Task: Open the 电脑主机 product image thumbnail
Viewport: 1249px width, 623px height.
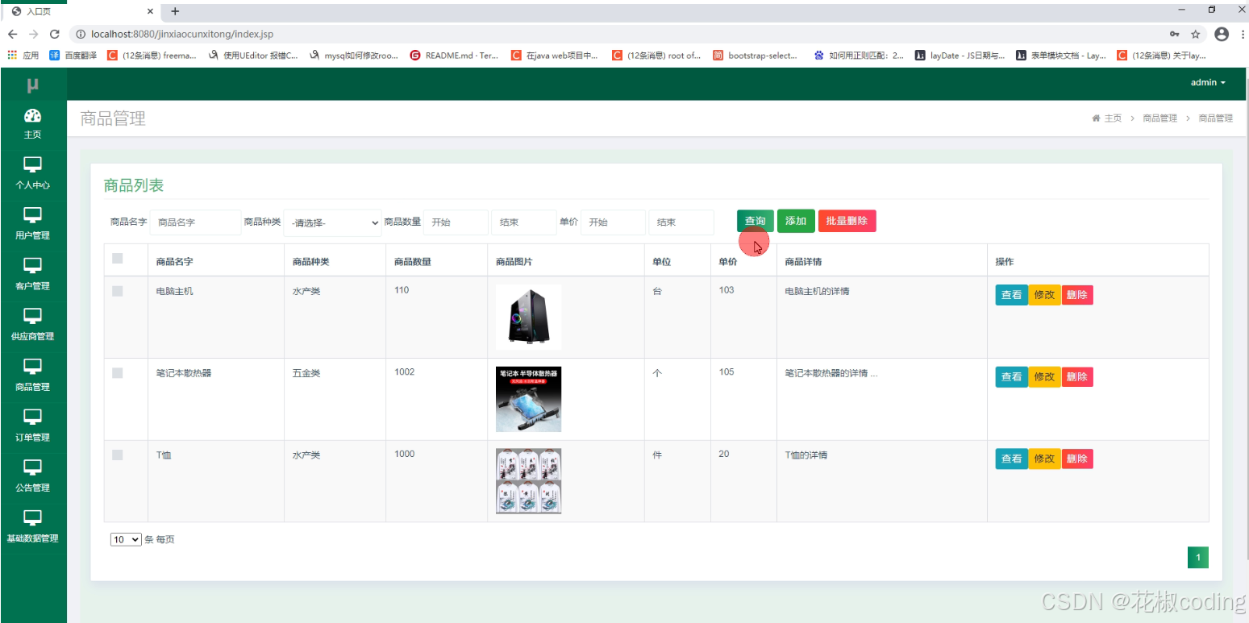Action: coord(529,318)
